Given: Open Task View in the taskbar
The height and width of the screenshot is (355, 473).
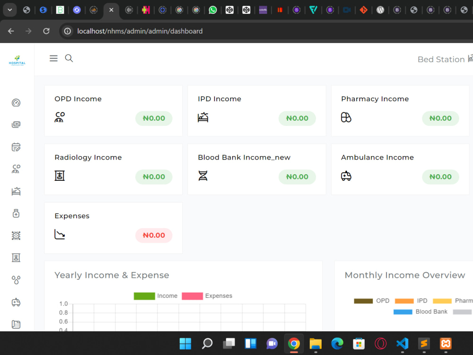Looking at the screenshot, I should 229,344.
